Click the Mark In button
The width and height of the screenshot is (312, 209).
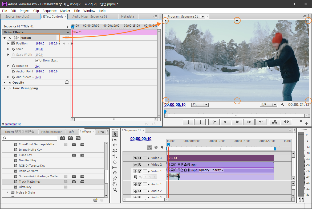click(188, 122)
